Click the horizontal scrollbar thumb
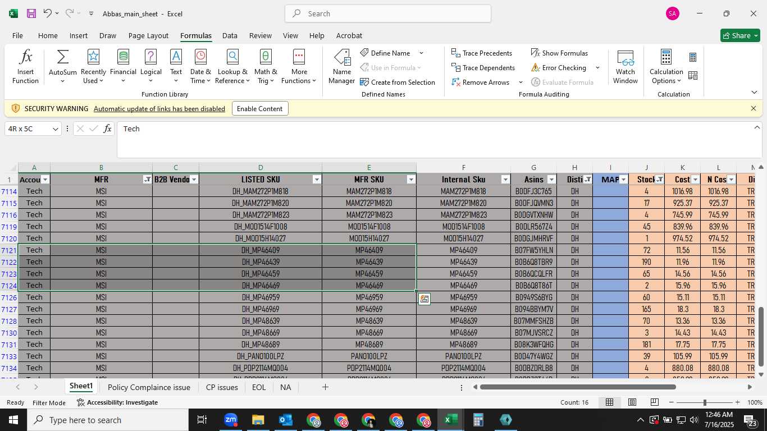The height and width of the screenshot is (431, 767). point(578,387)
